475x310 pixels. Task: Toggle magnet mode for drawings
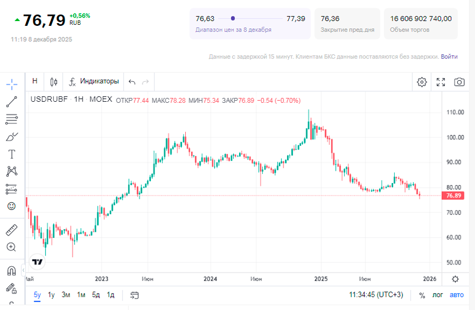tap(12, 270)
